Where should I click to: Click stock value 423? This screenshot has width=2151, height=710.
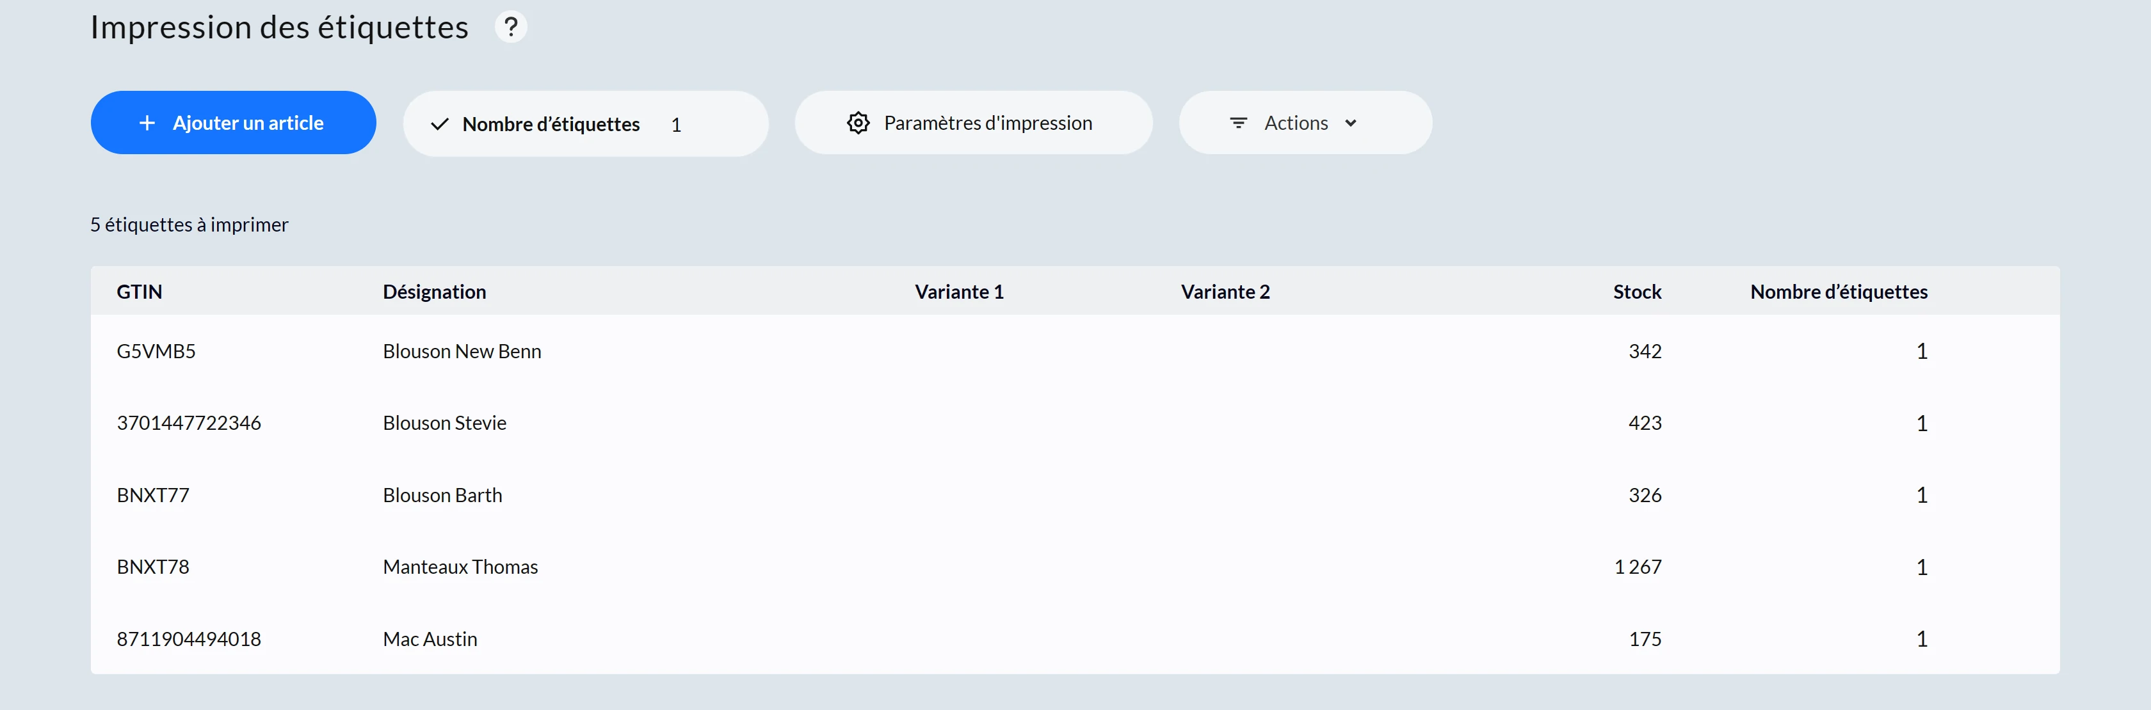[1645, 423]
